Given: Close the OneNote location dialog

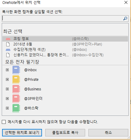Looking at the screenshot, I should point(126,2).
